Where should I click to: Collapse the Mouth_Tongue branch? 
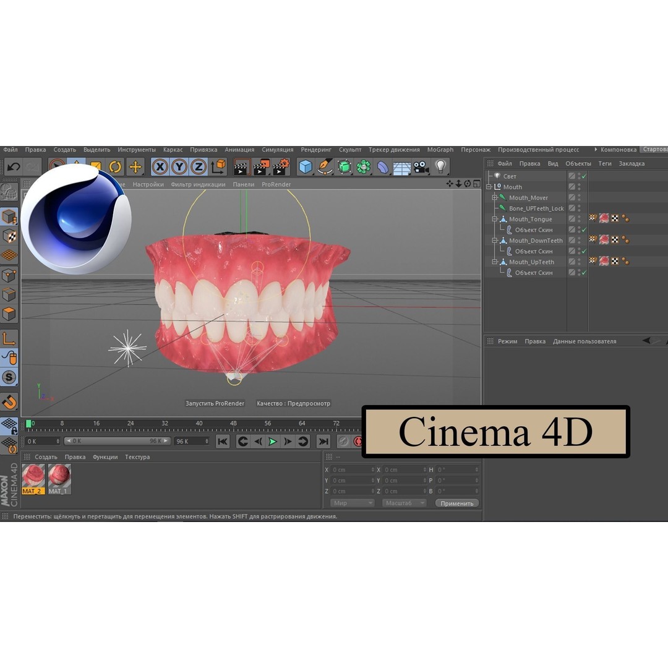pos(495,218)
